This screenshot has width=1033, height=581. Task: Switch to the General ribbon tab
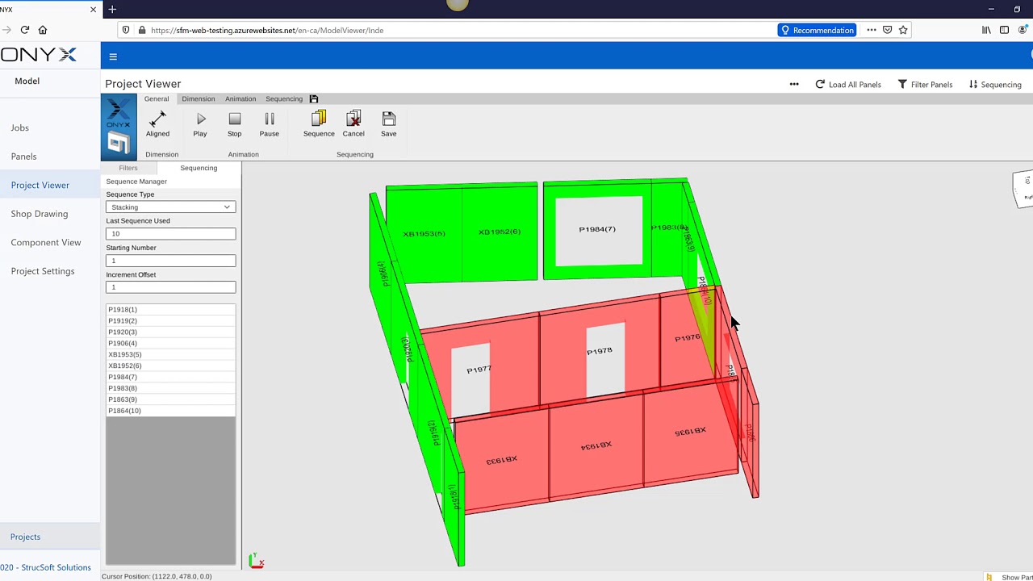(157, 98)
